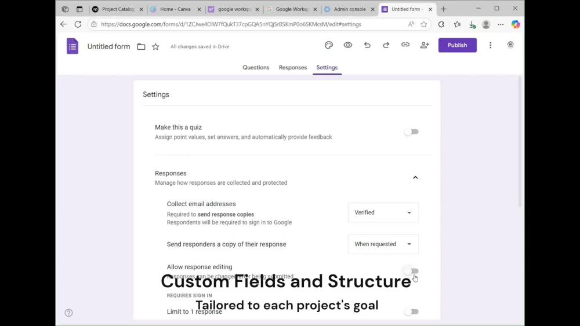The width and height of the screenshot is (580, 326).
Task: Switch to Questions tab
Action: coord(256,68)
